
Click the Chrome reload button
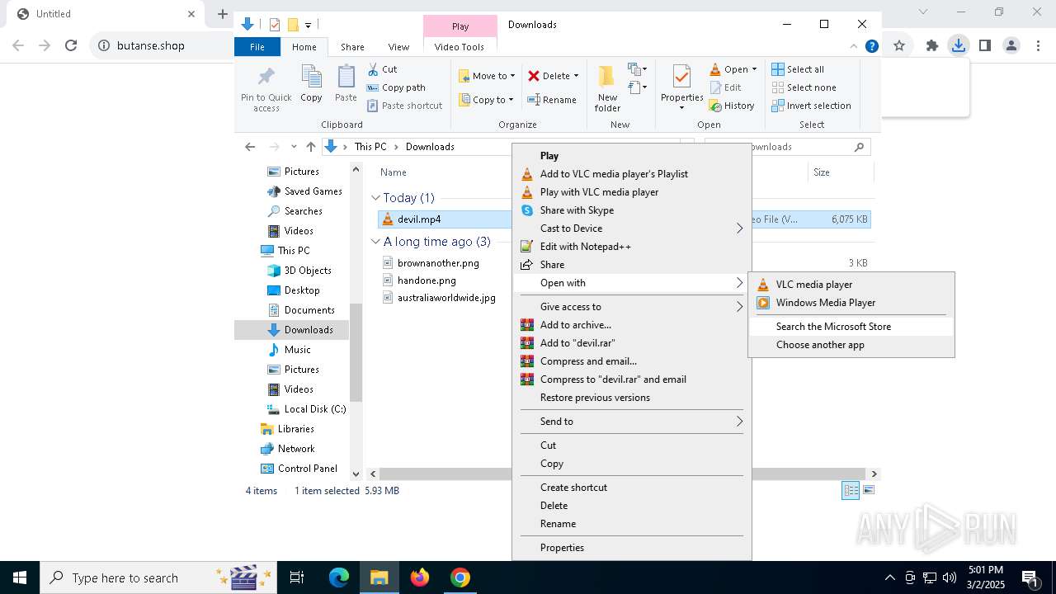[71, 45]
